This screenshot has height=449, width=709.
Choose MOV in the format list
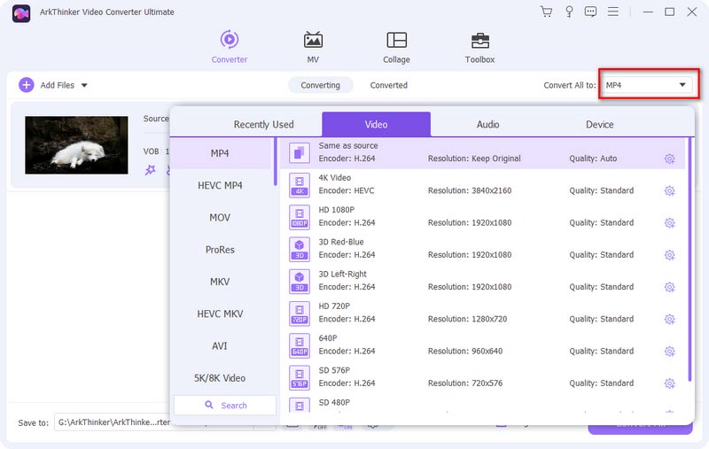[x=220, y=217]
